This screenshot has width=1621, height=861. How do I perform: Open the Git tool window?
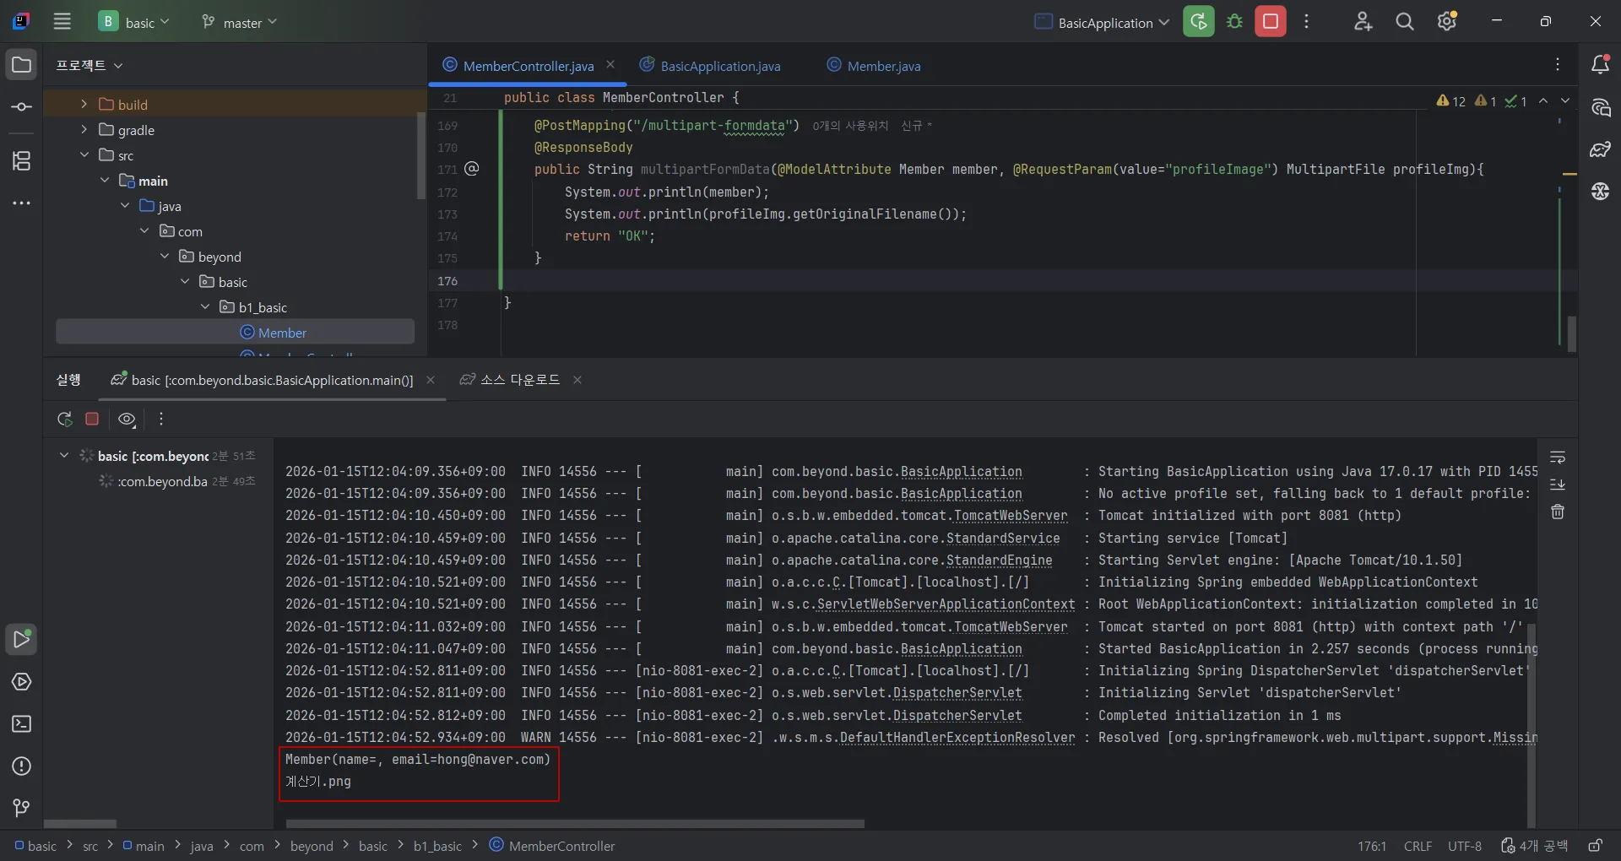(21, 809)
